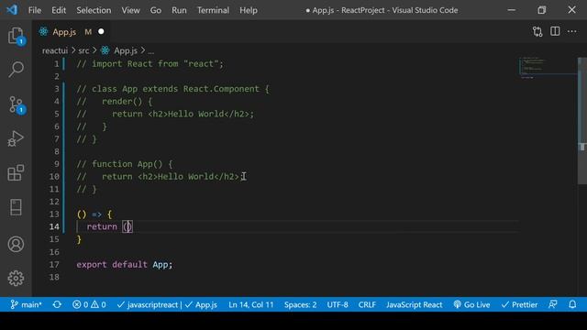Click the breadcrumb ellipsis symbol segment
This screenshot has height=330, width=587.
150,51
